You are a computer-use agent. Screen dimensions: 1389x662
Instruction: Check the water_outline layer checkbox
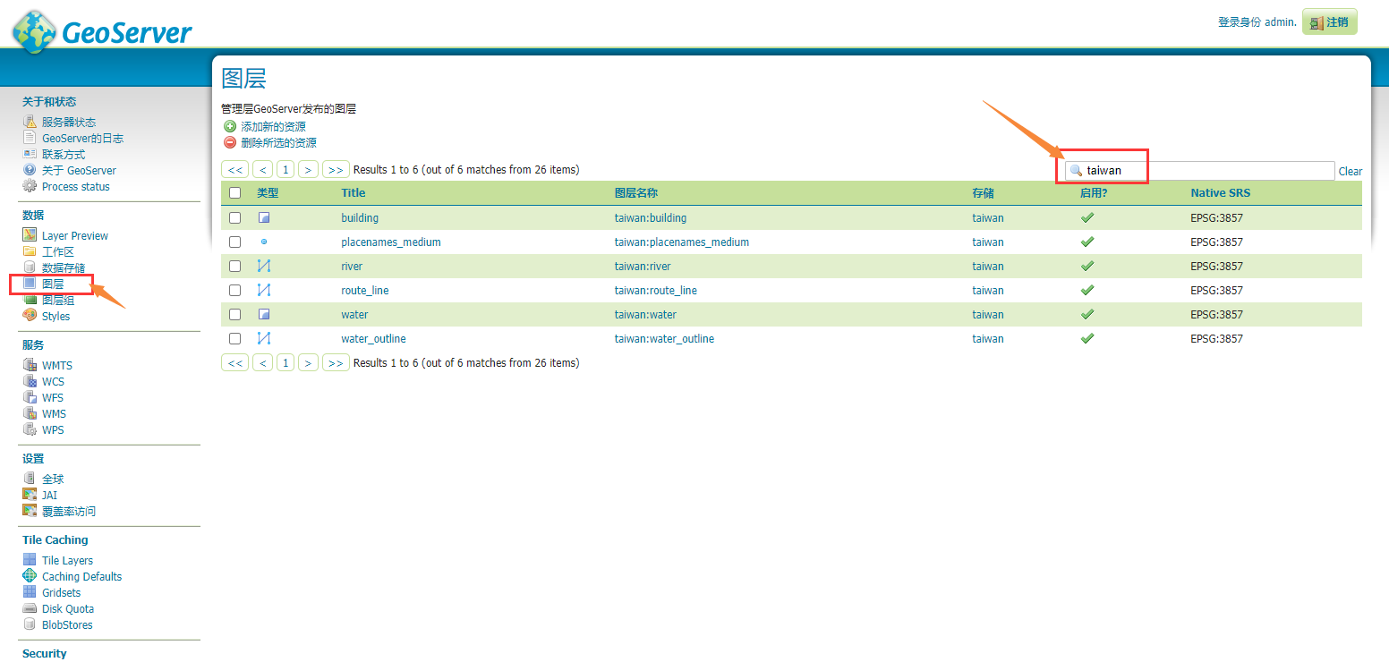point(234,338)
